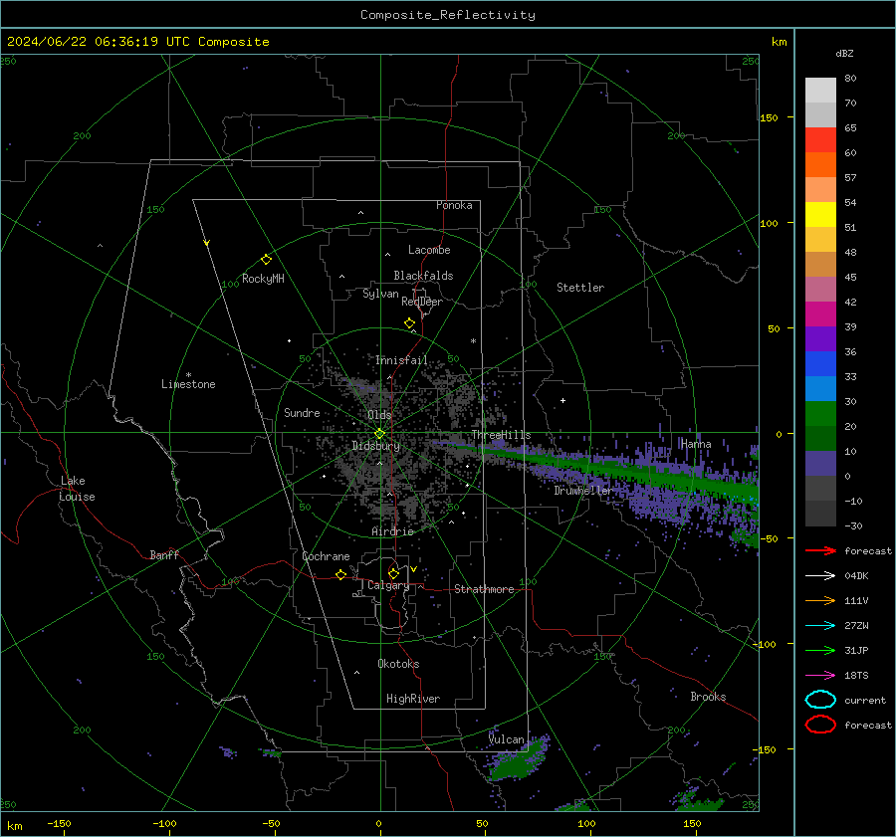896x837 pixels.
Task: Click the yellow radar-center diamond above Didsbury
Action: 379,434
